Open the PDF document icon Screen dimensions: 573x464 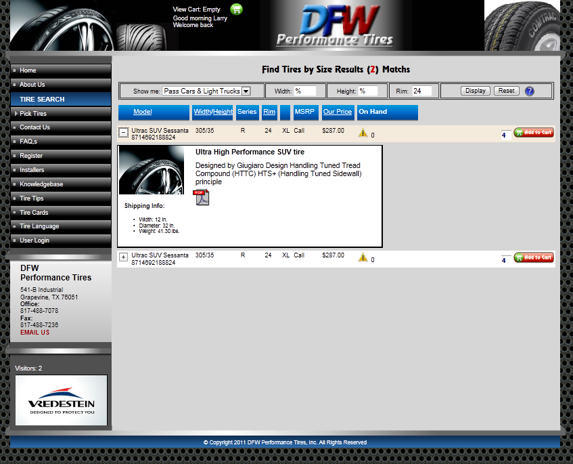[x=202, y=197]
